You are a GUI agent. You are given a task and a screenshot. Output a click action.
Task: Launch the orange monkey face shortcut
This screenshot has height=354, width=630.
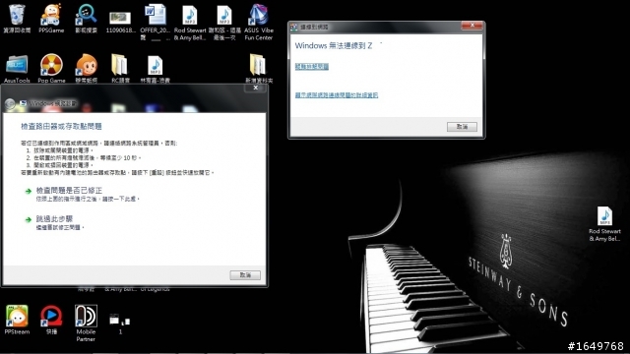coord(86,68)
